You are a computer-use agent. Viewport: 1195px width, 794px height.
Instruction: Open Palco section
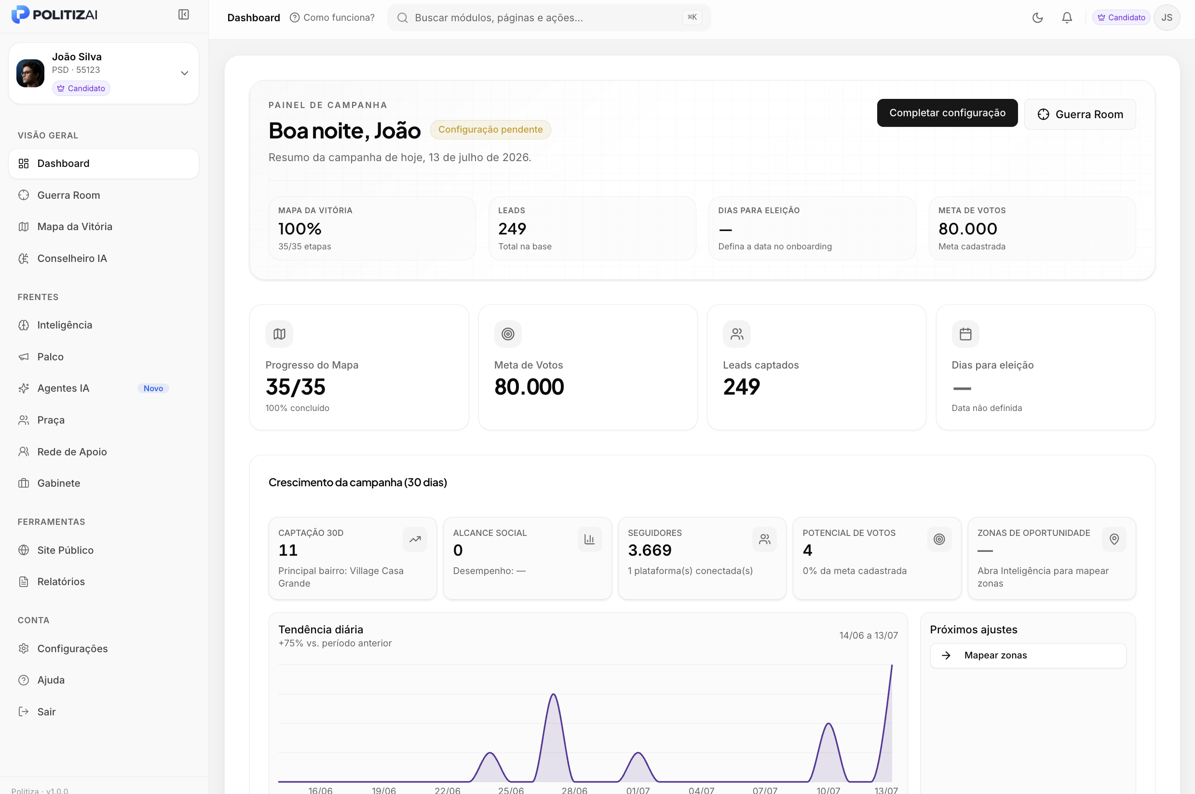pos(104,356)
